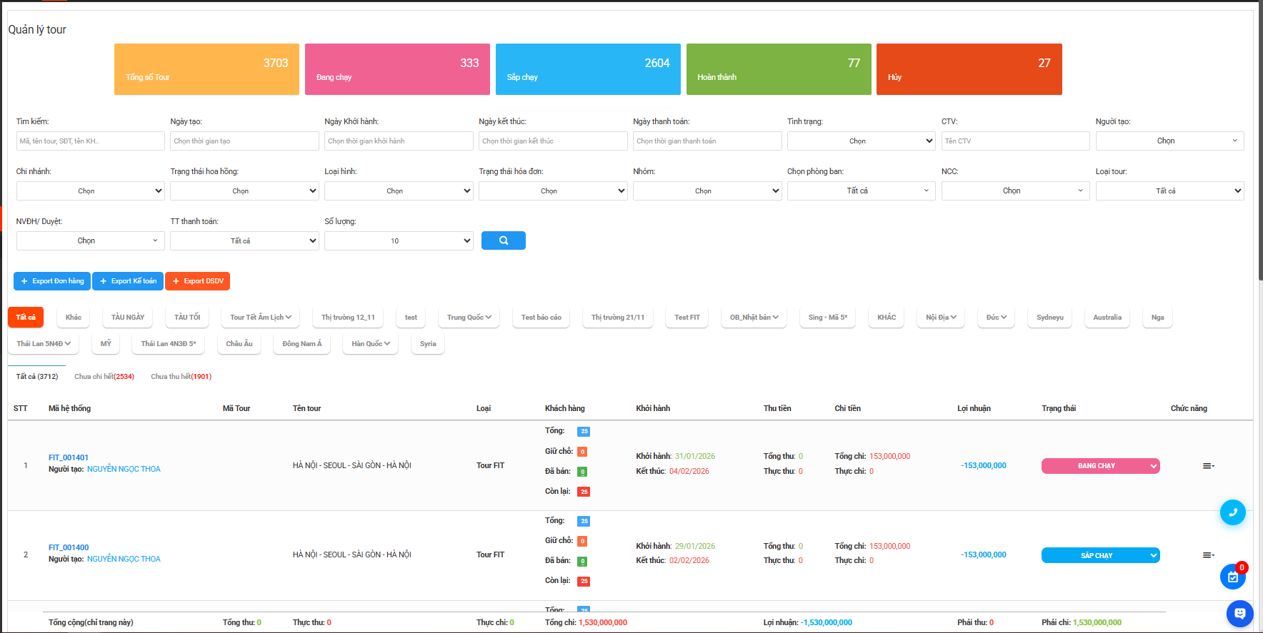The height and width of the screenshot is (633, 1263).
Task: Click Export Đơn hàng button
Action: (x=52, y=281)
